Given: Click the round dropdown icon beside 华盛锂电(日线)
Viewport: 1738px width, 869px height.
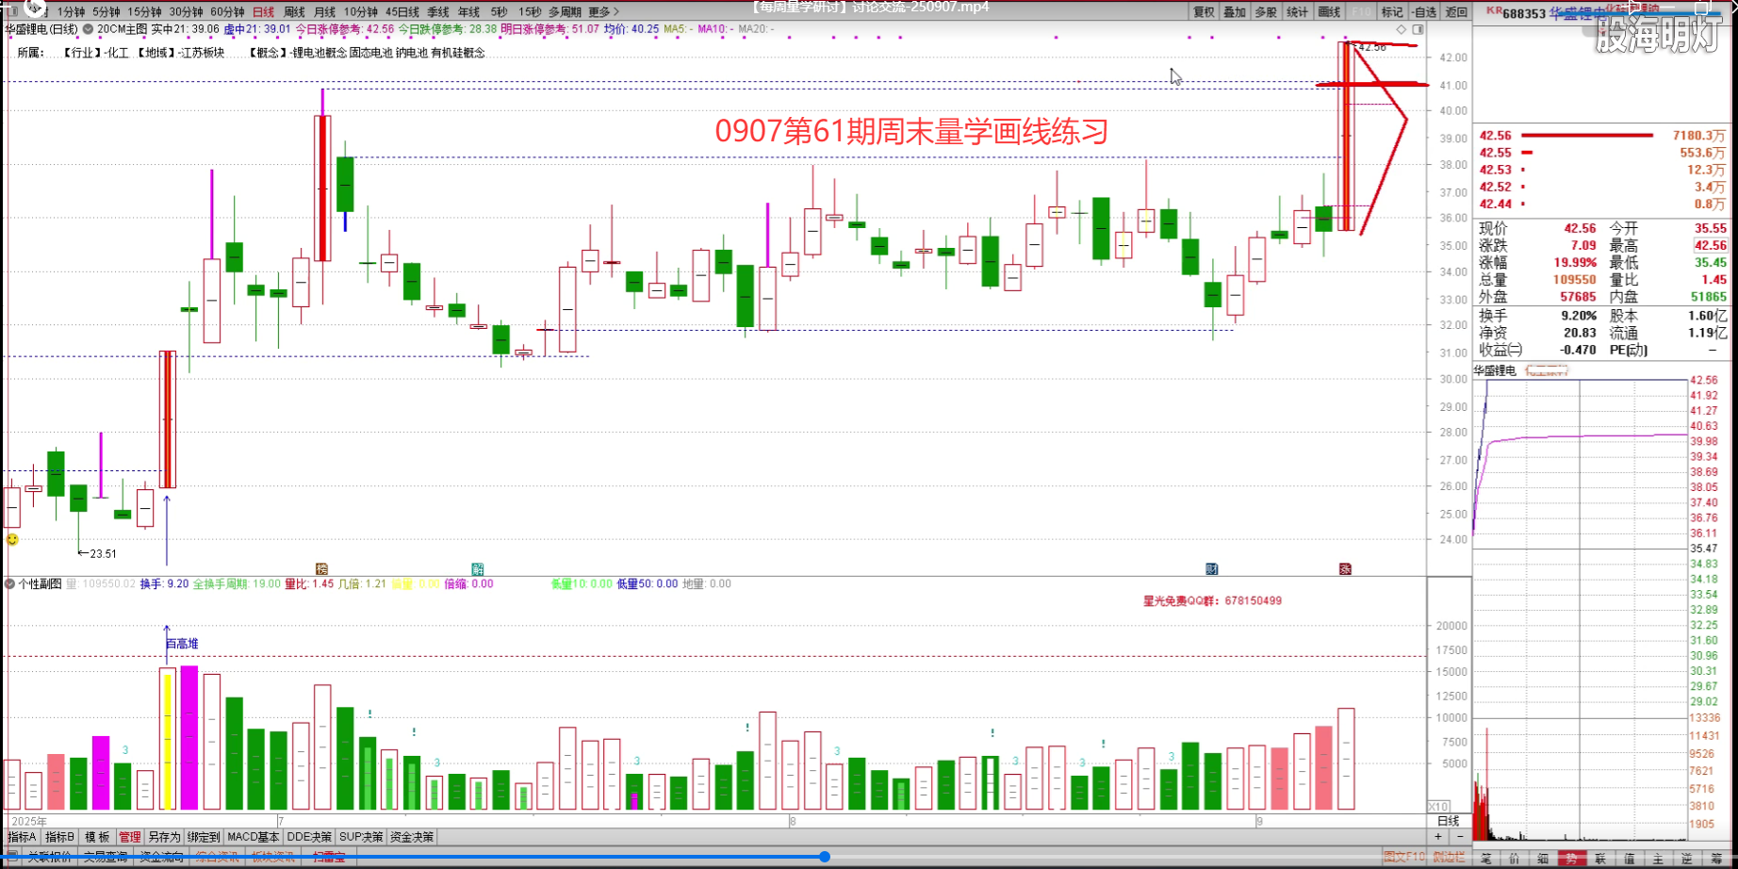Looking at the screenshot, I should pos(88,29).
